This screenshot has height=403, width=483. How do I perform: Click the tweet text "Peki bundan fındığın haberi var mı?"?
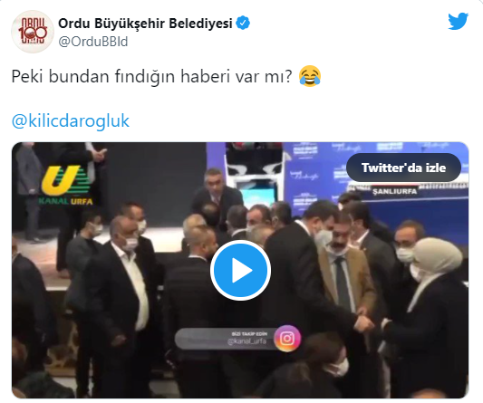point(151,76)
